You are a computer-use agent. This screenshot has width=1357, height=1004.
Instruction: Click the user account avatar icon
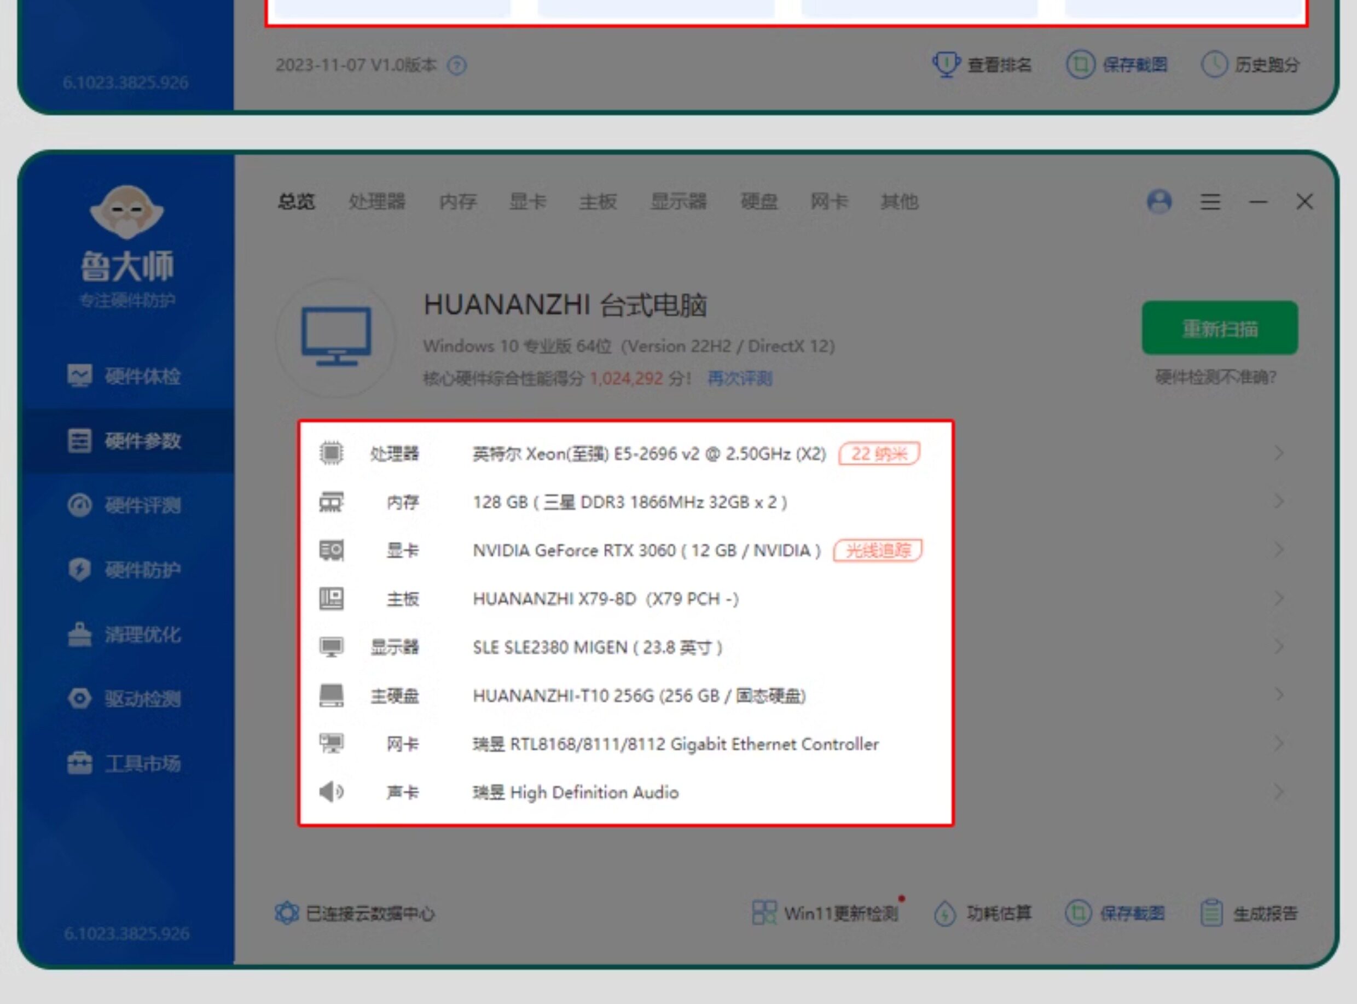click(x=1159, y=202)
